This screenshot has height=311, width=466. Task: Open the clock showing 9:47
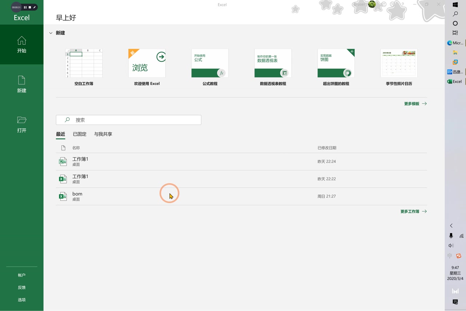[455, 273]
